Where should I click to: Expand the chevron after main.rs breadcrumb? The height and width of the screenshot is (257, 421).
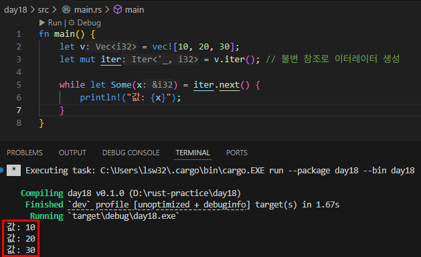[107, 9]
